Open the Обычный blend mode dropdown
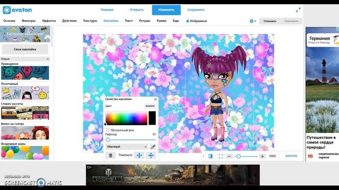339x190 pixels. pos(127,147)
